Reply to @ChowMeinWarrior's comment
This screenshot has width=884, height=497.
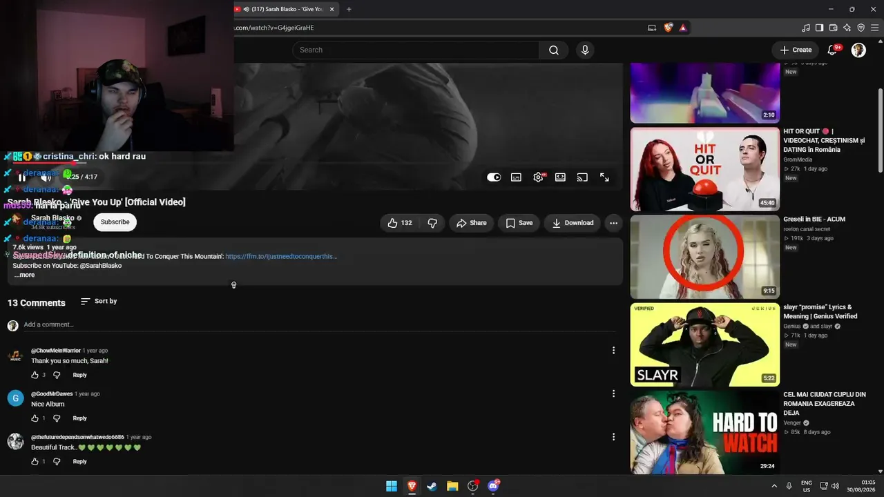coord(80,375)
